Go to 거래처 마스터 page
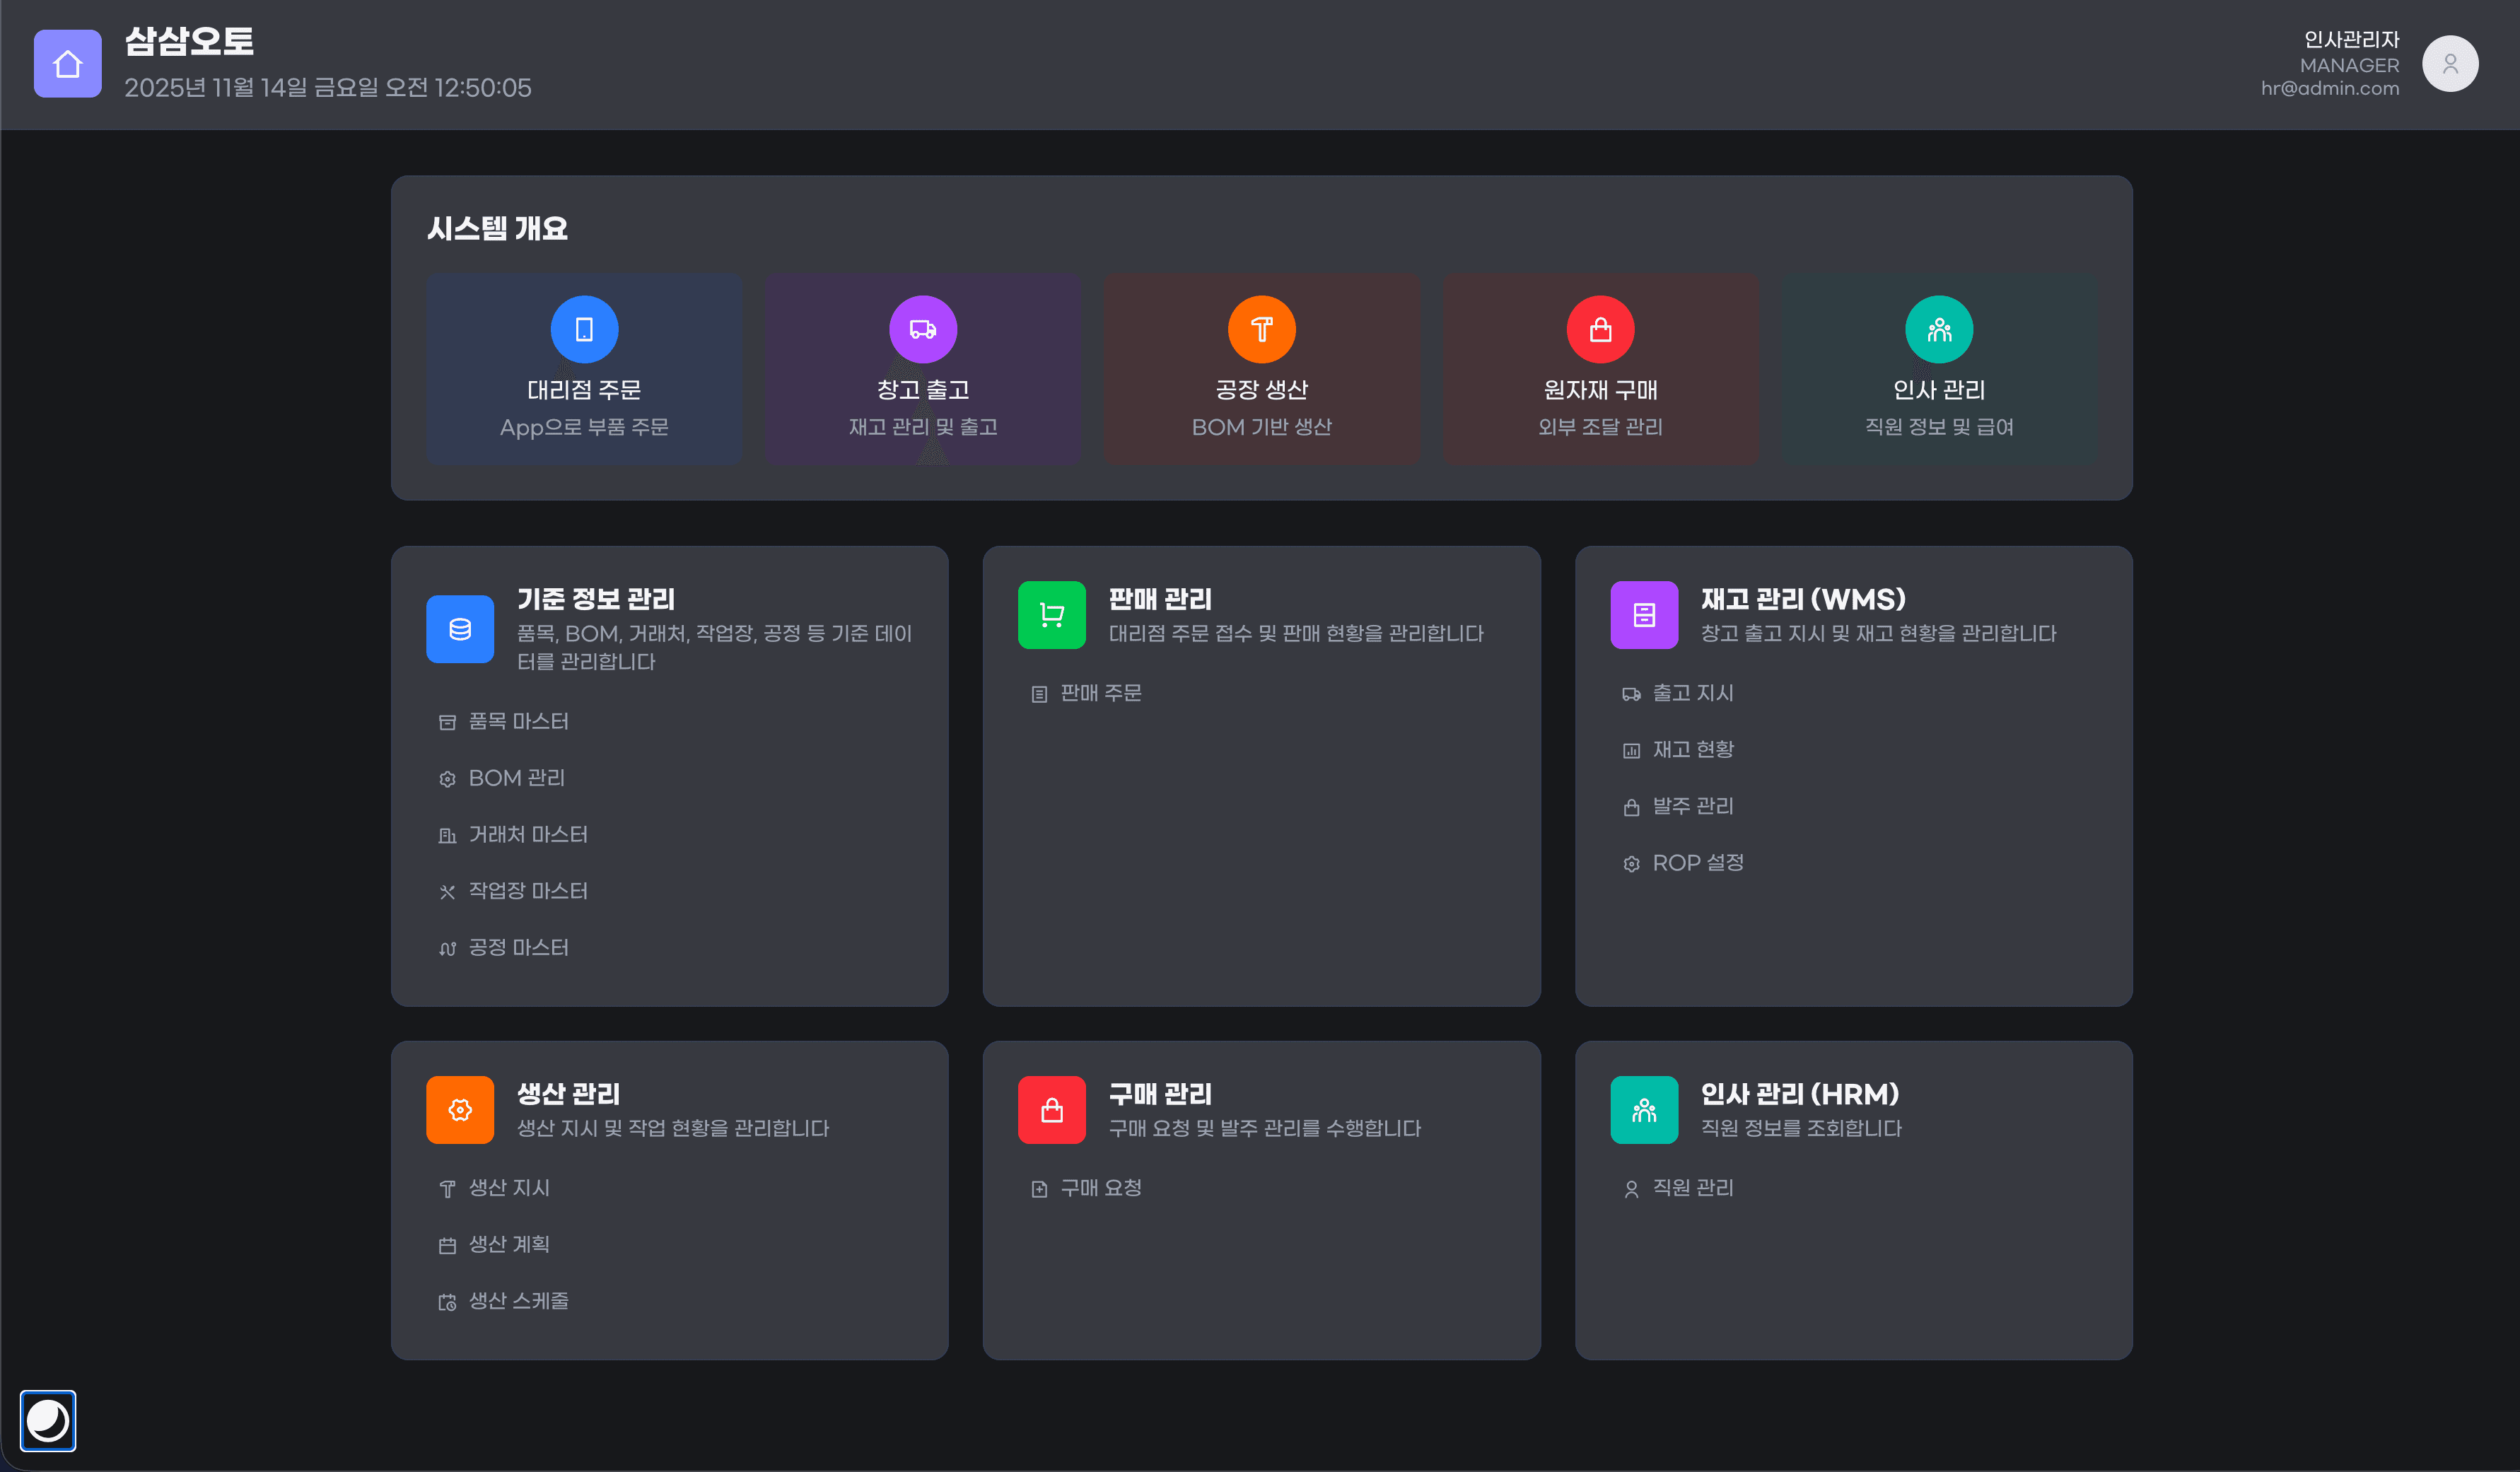The height and width of the screenshot is (1472, 2520). click(527, 834)
